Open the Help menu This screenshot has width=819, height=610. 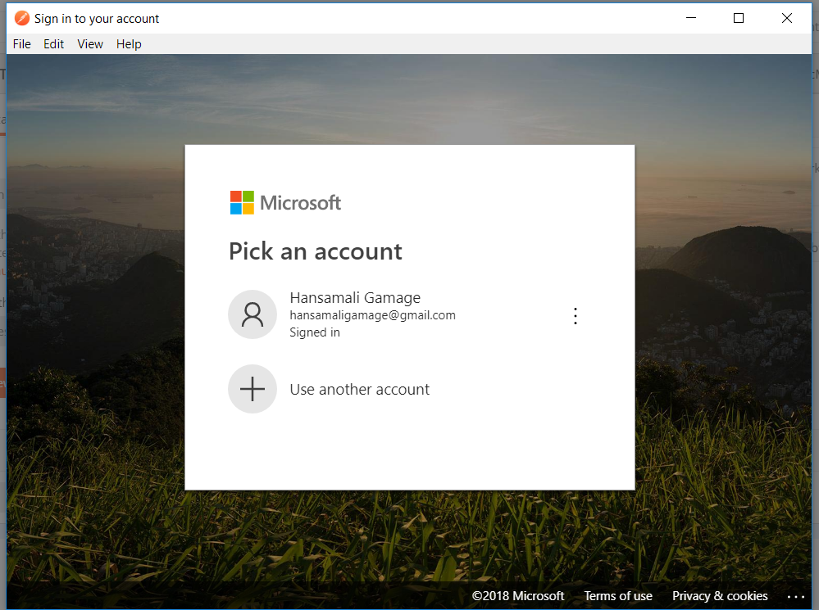tap(129, 44)
